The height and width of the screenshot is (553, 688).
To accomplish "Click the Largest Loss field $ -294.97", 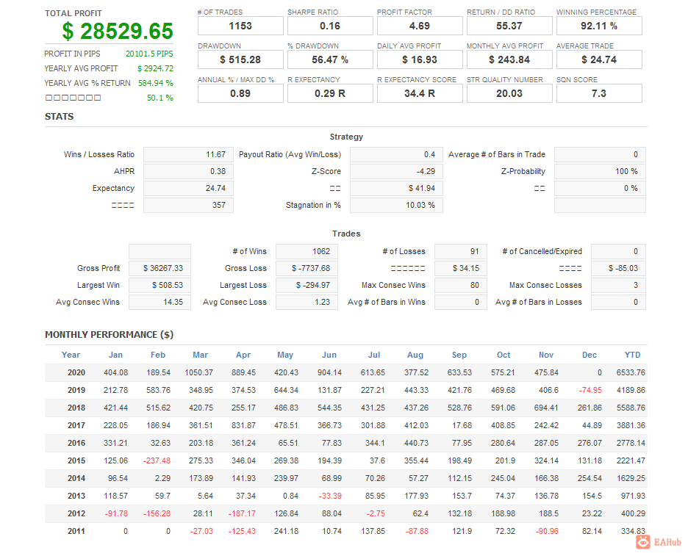I will point(307,285).
